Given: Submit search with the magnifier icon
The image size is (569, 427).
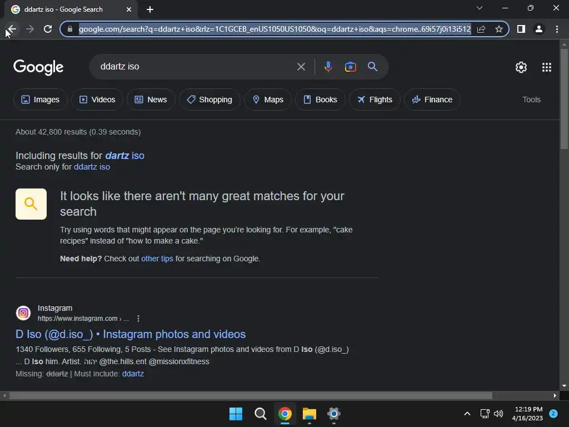Looking at the screenshot, I should (x=372, y=67).
